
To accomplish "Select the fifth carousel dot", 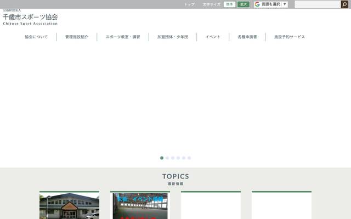I will pyautogui.click(x=184, y=158).
